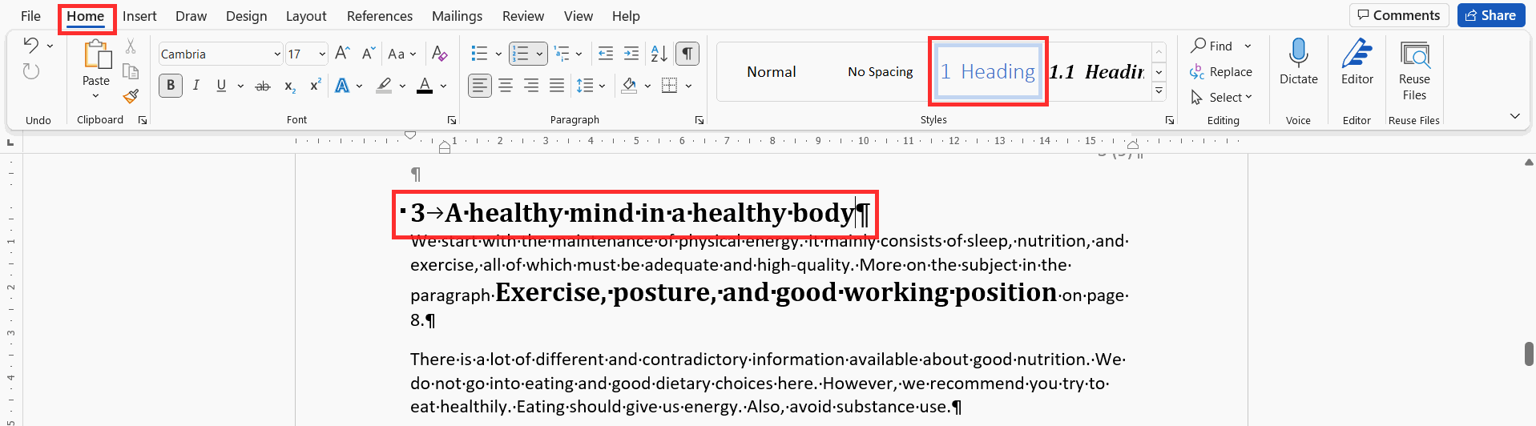Toggle Italic formatting button
1536x426 pixels.
(196, 86)
